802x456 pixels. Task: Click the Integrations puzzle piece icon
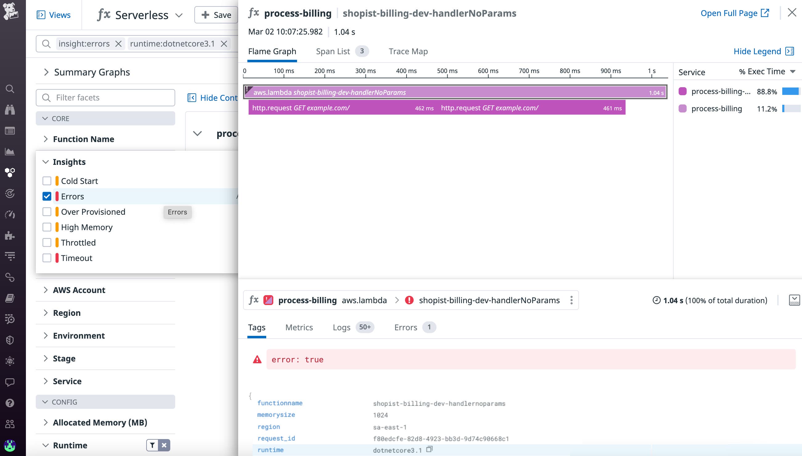tap(10, 236)
